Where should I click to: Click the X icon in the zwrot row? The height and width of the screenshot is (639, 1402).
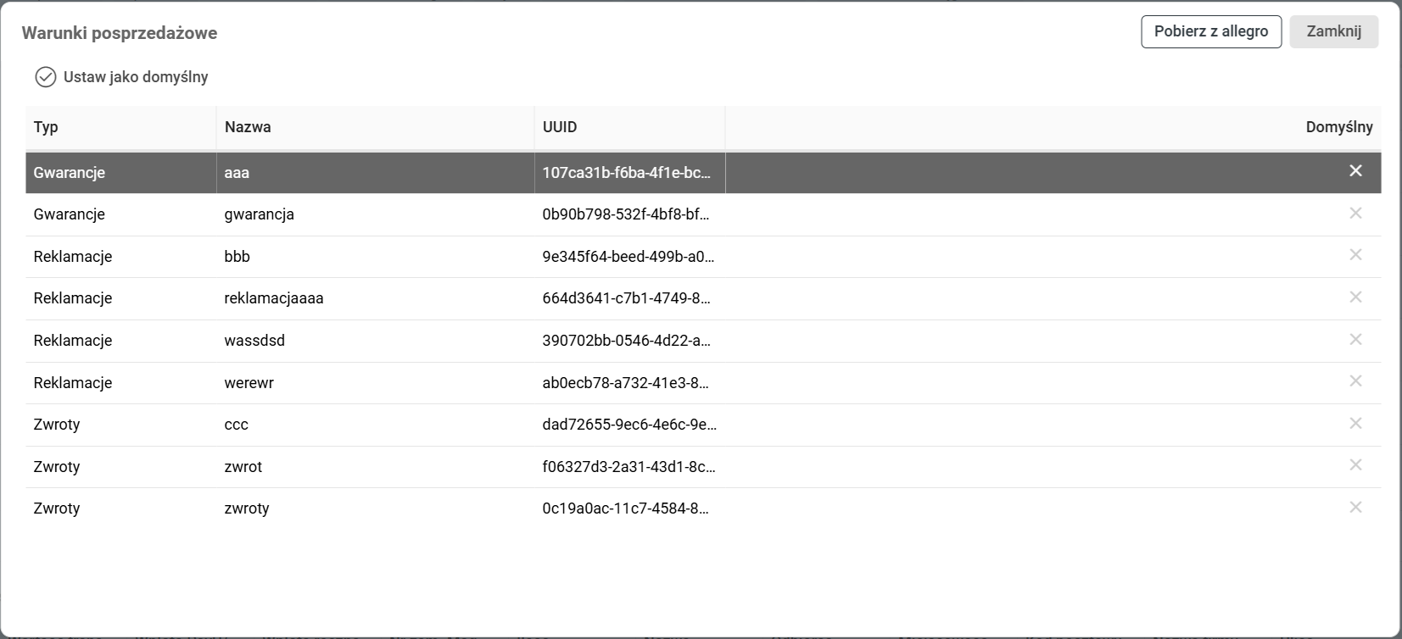pos(1355,465)
